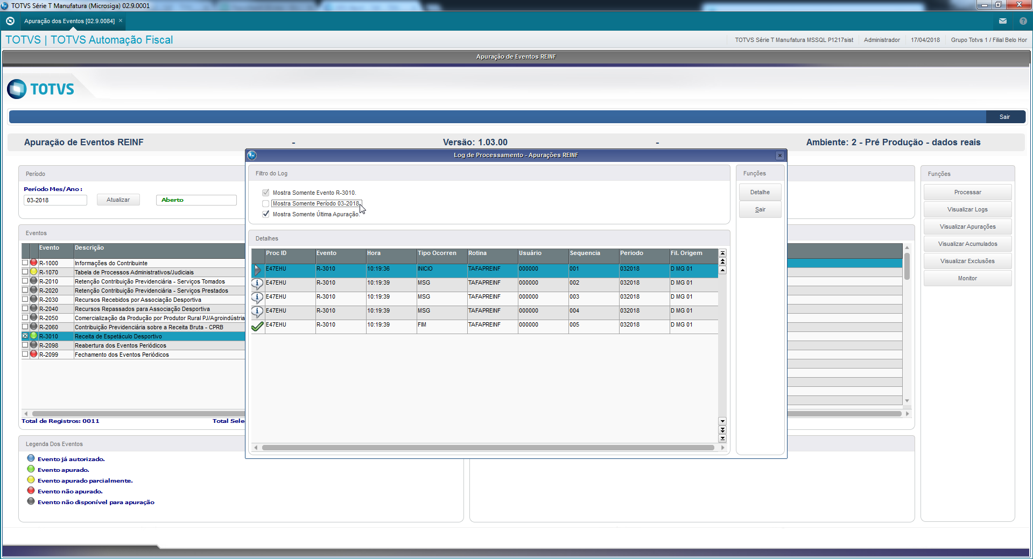
Task: Select the 'Apuração dos Eventos' tab
Action: click(69, 21)
